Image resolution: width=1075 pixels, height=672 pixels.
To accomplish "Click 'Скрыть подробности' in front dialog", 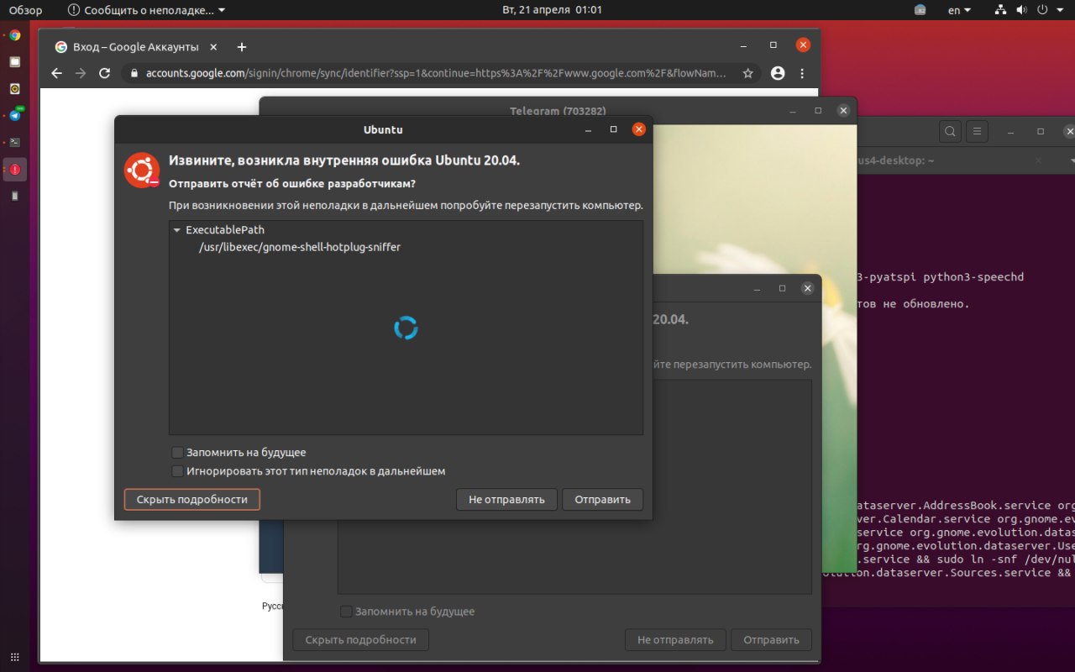I will pos(192,499).
